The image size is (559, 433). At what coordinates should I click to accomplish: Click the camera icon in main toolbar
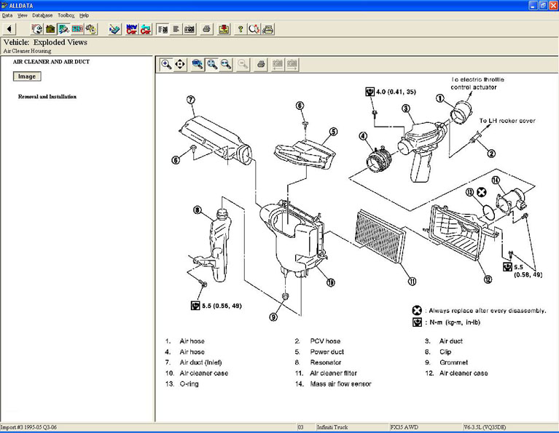[x=189, y=29]
